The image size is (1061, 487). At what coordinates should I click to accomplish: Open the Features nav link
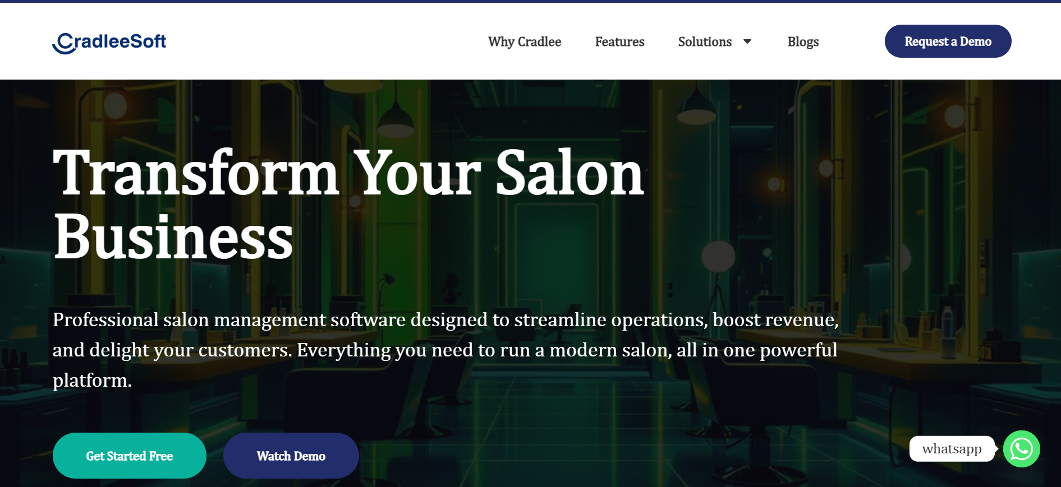[619, 42]
